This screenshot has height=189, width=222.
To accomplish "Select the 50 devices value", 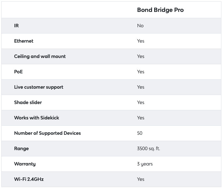I will (x=140, y=133).
